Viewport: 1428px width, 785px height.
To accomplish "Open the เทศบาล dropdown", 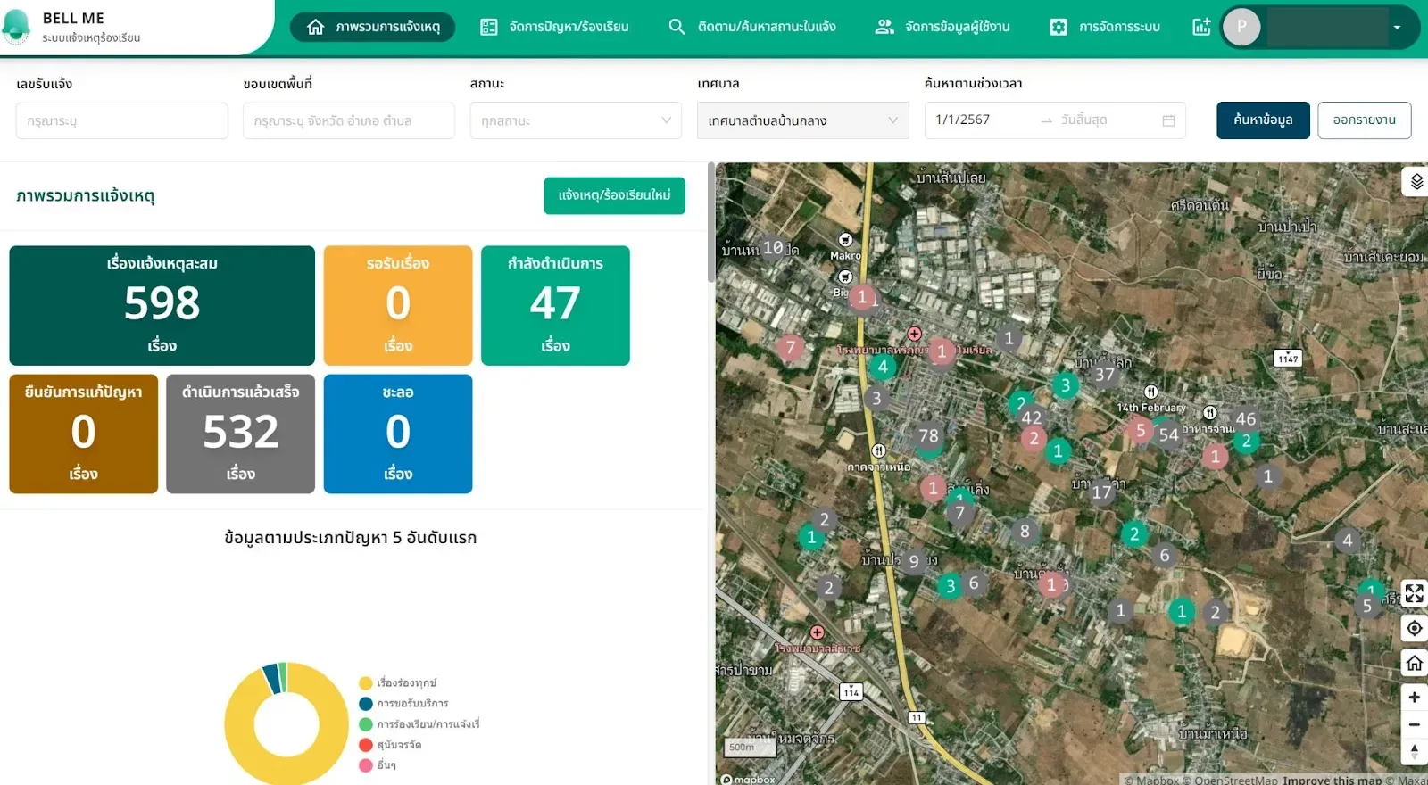I will coord(802,120).
